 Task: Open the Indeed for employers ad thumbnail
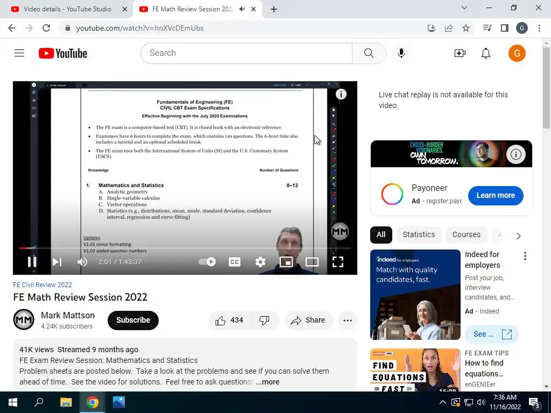click(x=415, y=294)
